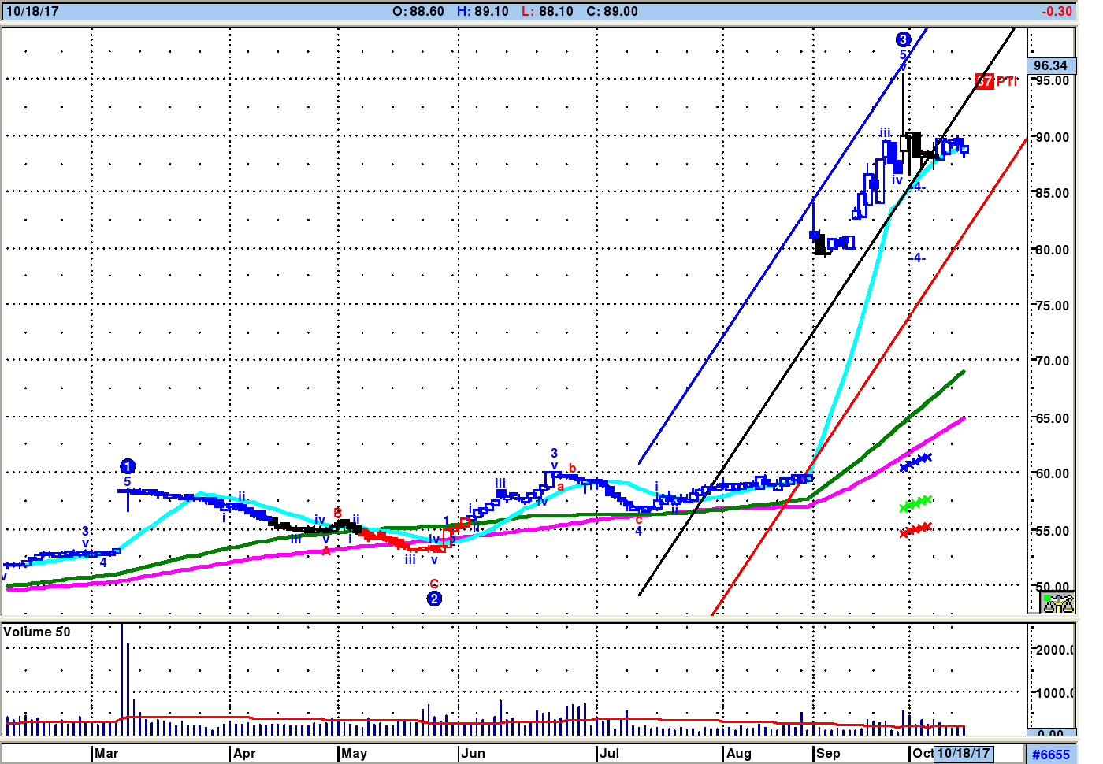Click the Oct label on the time axis
This screenshot has height=764, width=1103.
tap(923, 753)
